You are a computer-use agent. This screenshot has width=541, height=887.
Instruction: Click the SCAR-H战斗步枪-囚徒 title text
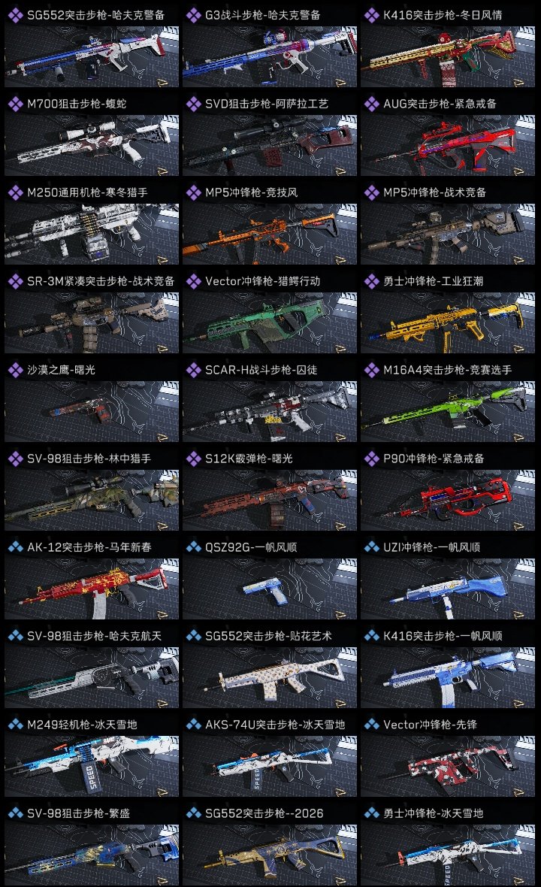click(x=261, y=370)
